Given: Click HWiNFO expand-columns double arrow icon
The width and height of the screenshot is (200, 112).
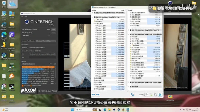Looking at the screenshot, I should point(93,95).
